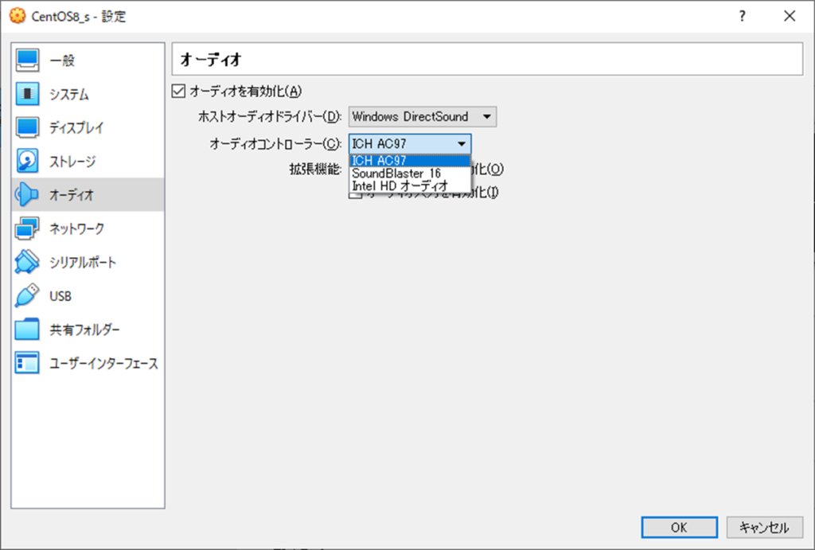The height and width of the screenshot is (550, 815).
Task: Open the 一般 (General) settings icon
Action: [27, 60]
